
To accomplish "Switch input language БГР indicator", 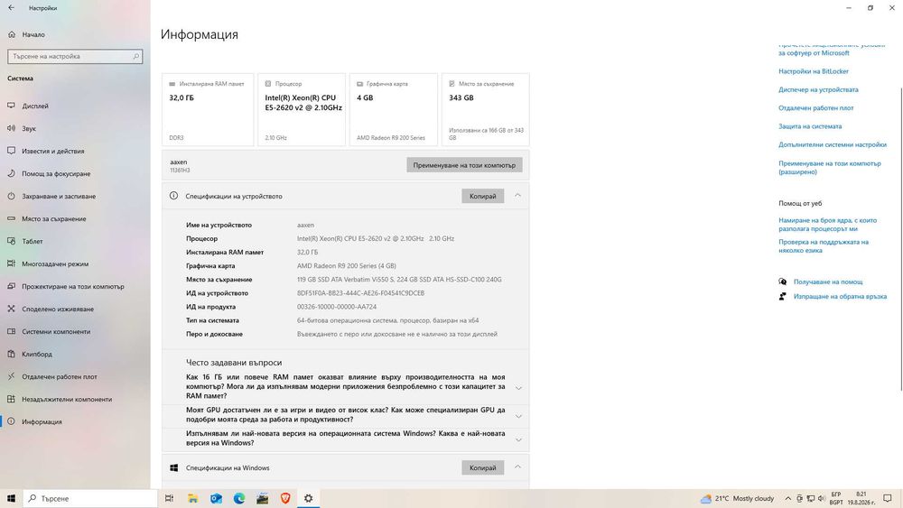I will 836,498.
